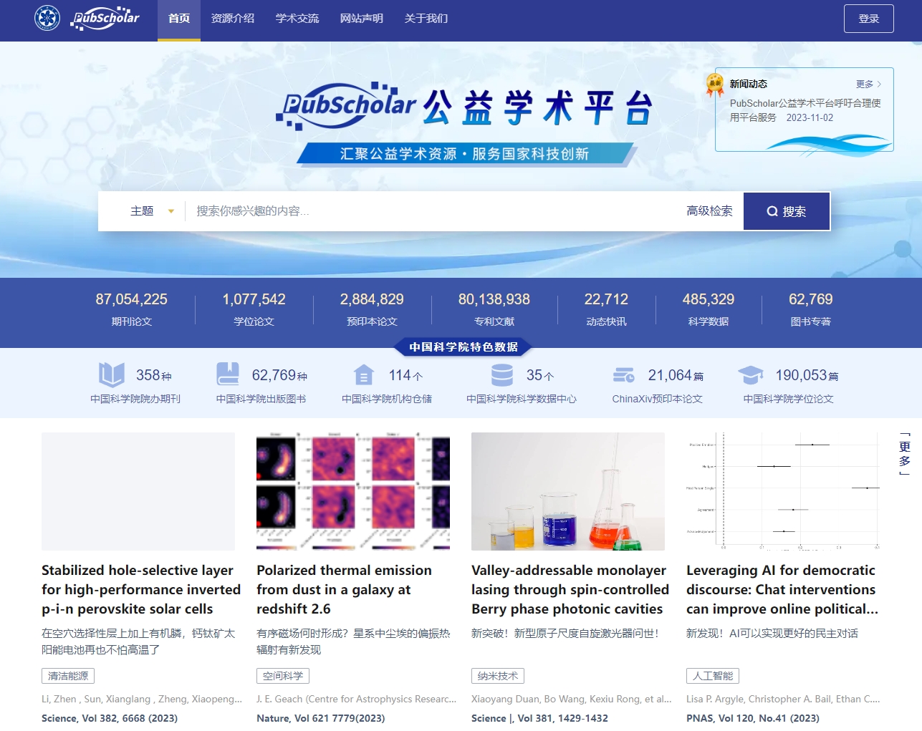Click the chevron beside 更多 in news panel
922x731 pixels.
[880, 84]
